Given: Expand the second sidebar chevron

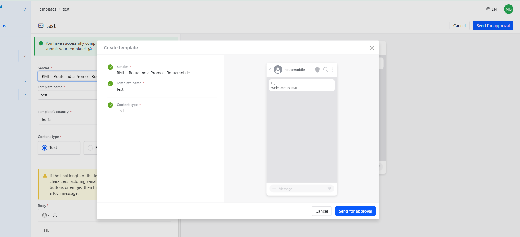Looking at the screenshot, I should coord(25,82).
